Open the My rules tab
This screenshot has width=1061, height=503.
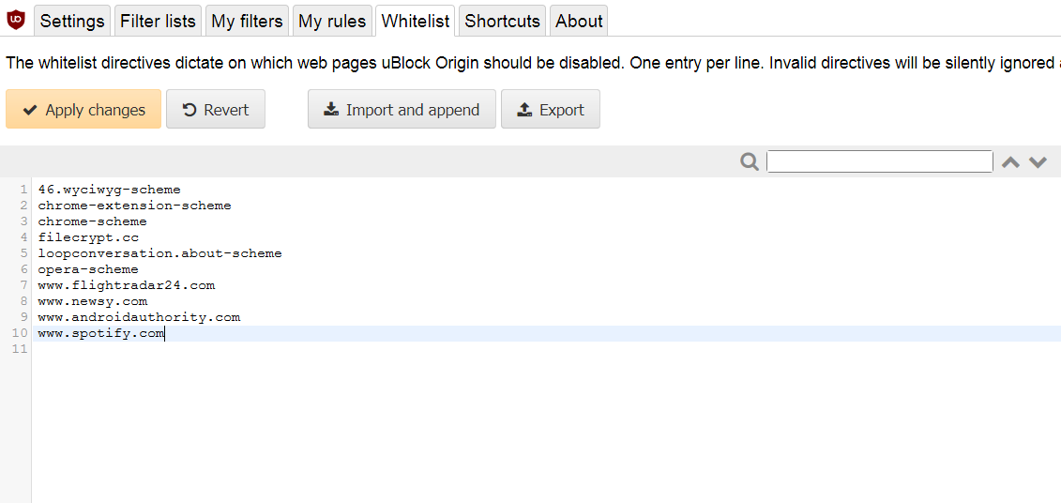click(x=332, y=21)
